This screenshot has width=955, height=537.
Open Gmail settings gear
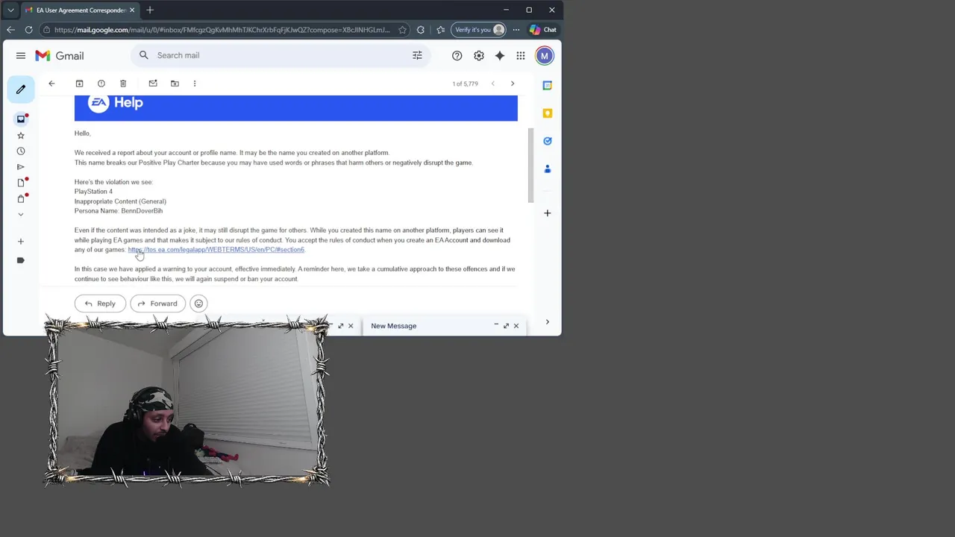(479, 56)
